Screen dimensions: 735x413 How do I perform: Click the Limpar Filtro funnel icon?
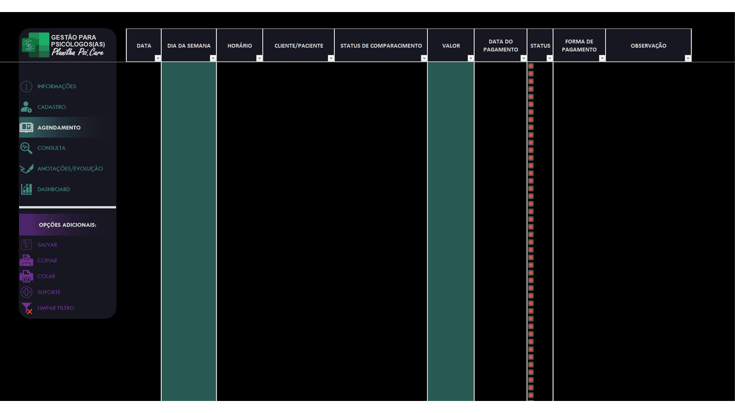click(27, 309)
